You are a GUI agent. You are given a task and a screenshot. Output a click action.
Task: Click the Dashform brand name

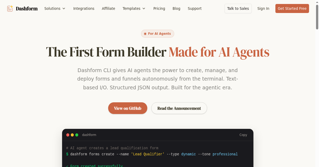(27, 8)
